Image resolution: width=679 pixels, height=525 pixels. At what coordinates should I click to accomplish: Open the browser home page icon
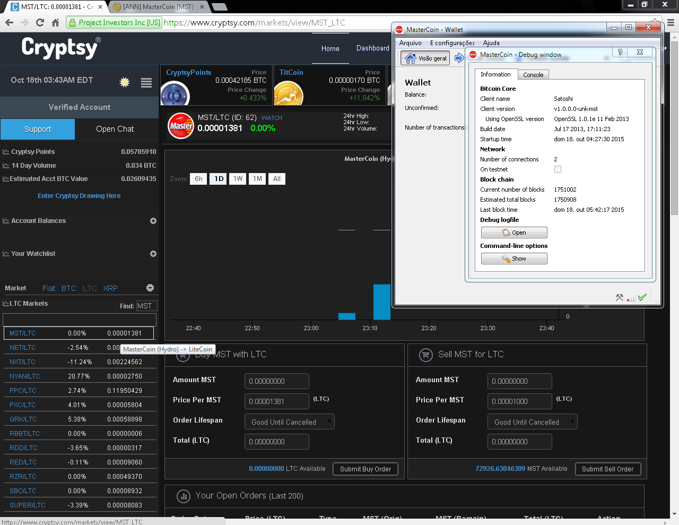click(55, 22)
